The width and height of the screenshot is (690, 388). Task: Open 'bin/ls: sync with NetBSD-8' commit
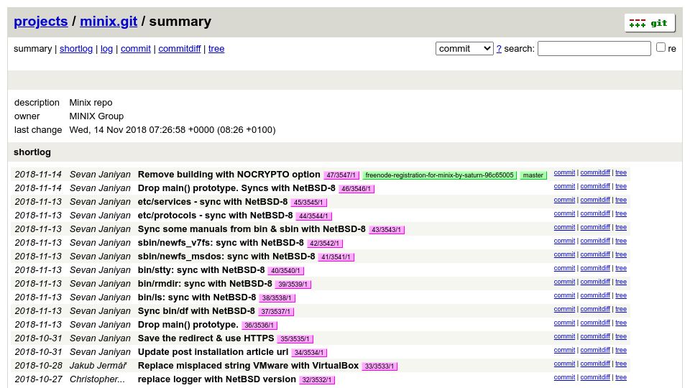pyautogui.click(x=197, y=297)
